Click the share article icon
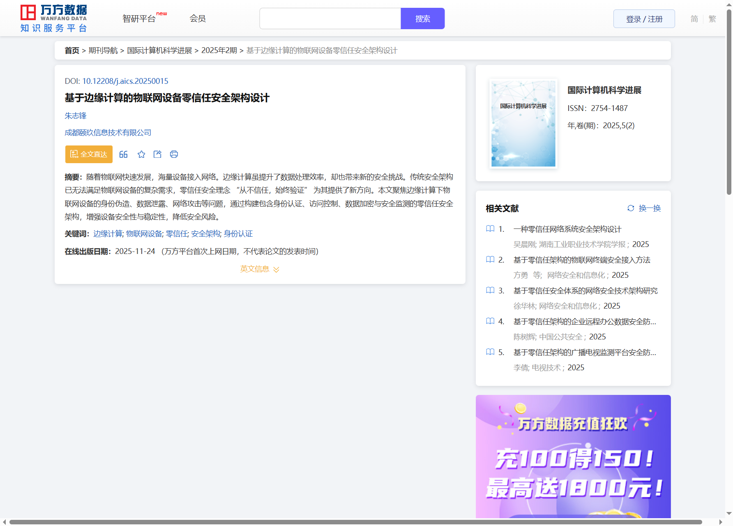The width and height of the screenshot is (733, 526). click(157, 155)
